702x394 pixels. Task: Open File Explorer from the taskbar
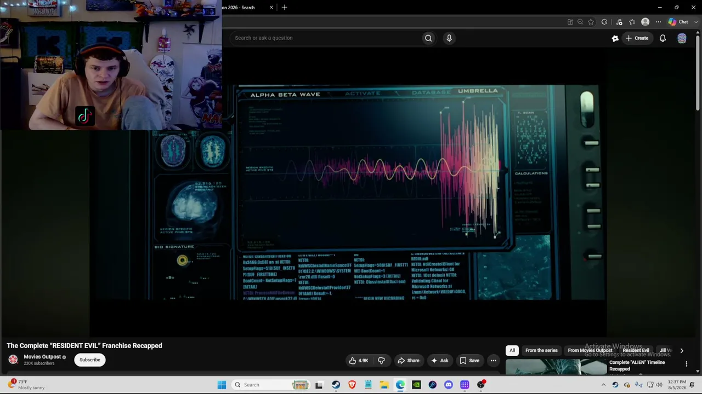pyautogui.click(x=384, y=385)
